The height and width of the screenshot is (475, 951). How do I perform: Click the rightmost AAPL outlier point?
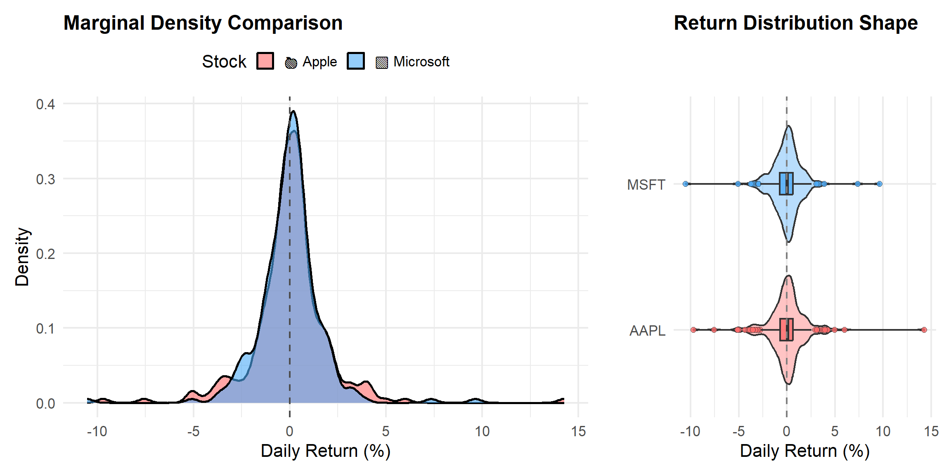[x=924, y=330]
